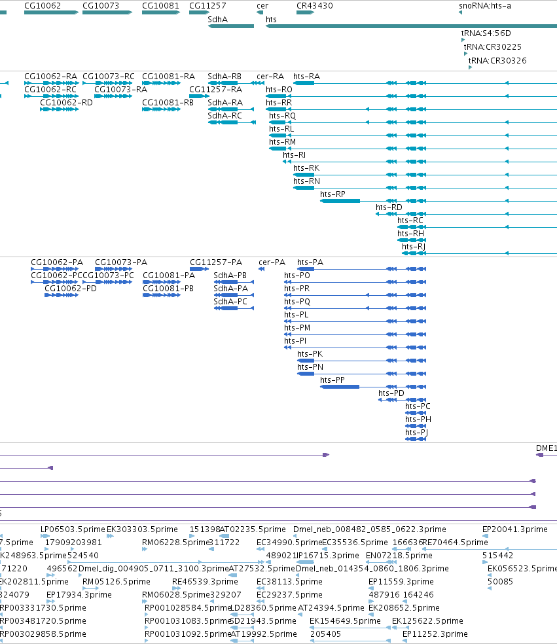This screenshot has height=644, width=557.
Task: Select the tRNA:CR30326 label
Action: point(497,61)
